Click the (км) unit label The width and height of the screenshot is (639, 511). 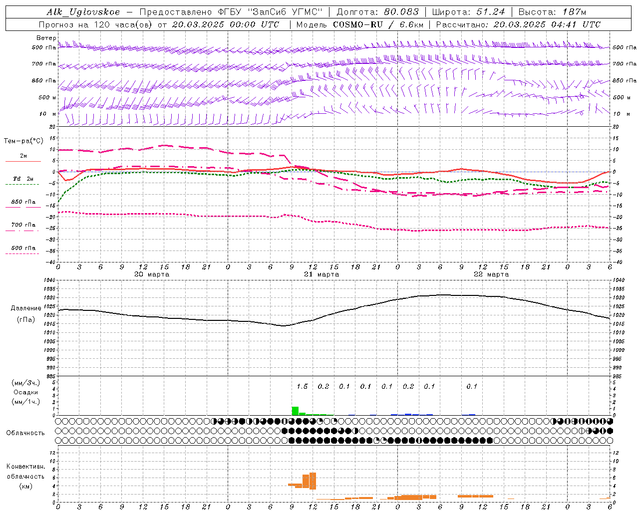pyautogui.click(x=25, y=486)
